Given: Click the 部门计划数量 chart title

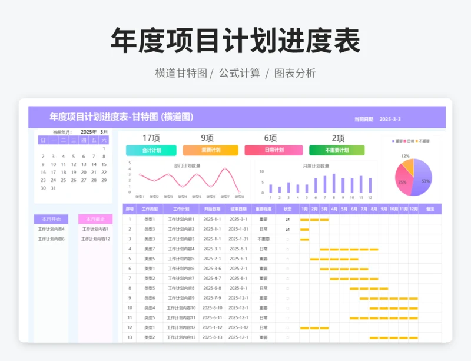Looking at the screenshot, I should (187, 166).
